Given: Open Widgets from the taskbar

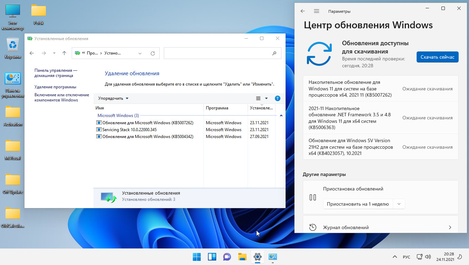Looking at the screenshot, I should tap(212, 257).
